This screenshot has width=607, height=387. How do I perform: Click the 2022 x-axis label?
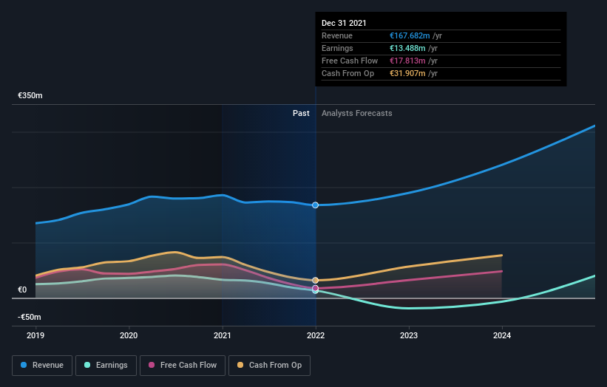(x=316, y=335)
